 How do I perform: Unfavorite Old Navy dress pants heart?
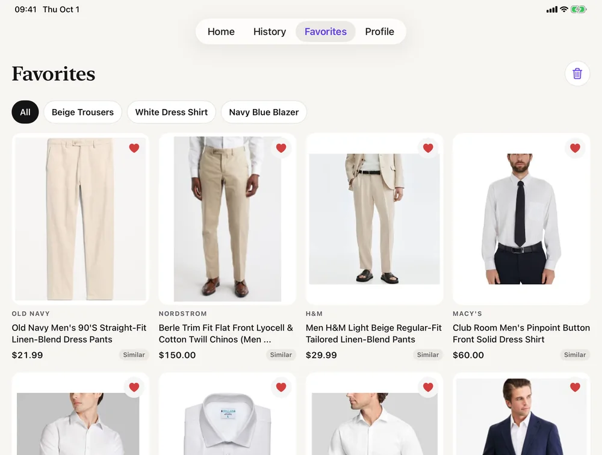(x=134, y=148)
